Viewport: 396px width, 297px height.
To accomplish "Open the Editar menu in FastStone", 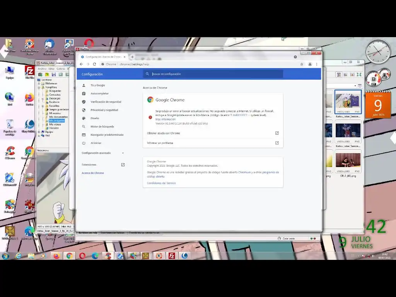I will pos(51,69).
